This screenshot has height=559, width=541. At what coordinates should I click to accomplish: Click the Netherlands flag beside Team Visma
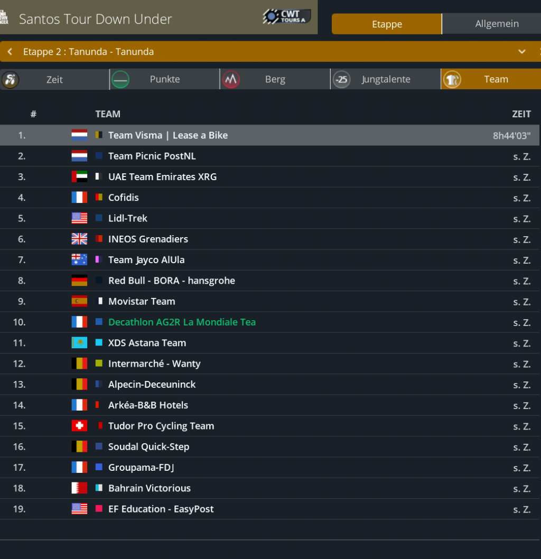tap(79, 135)
